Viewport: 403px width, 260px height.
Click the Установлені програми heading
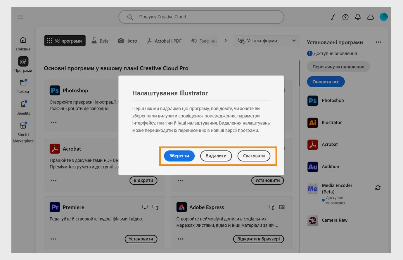tap(335, 42)
